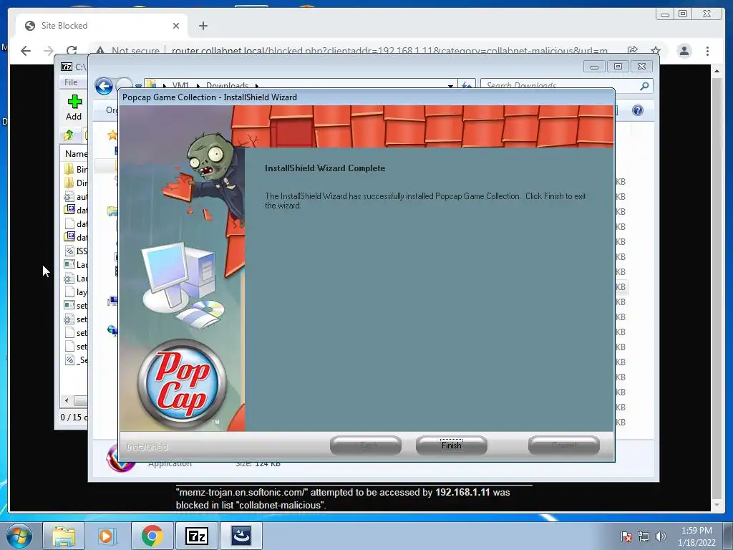Switch to Chrome from the taskbar

click(152, 536)
